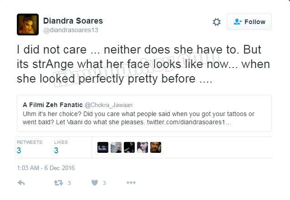Viewport: 290px width, 200px height.
Task: Visit the @Chokra_Jawaan handle in quoted tweet
Action: pos(108,105)
